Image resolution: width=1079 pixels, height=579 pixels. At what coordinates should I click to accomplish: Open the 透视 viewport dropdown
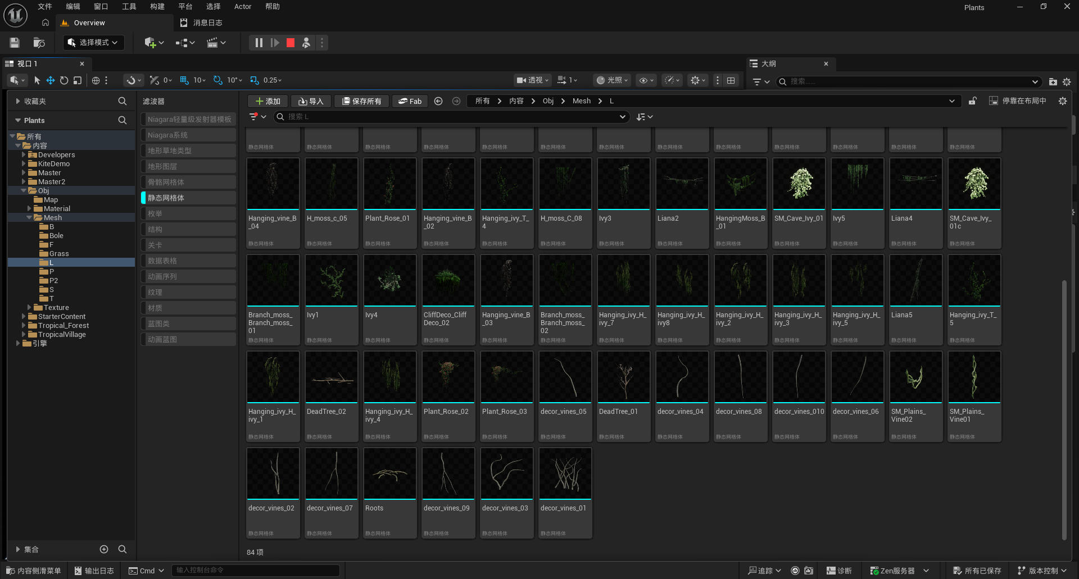click(533, 80)
